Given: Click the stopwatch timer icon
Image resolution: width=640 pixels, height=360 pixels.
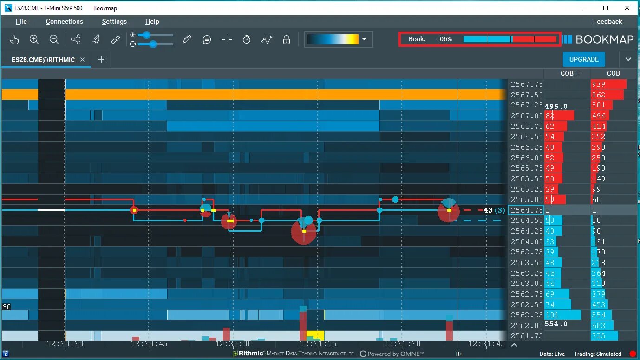Looking at the screenshot, I should tap(247, 40).
